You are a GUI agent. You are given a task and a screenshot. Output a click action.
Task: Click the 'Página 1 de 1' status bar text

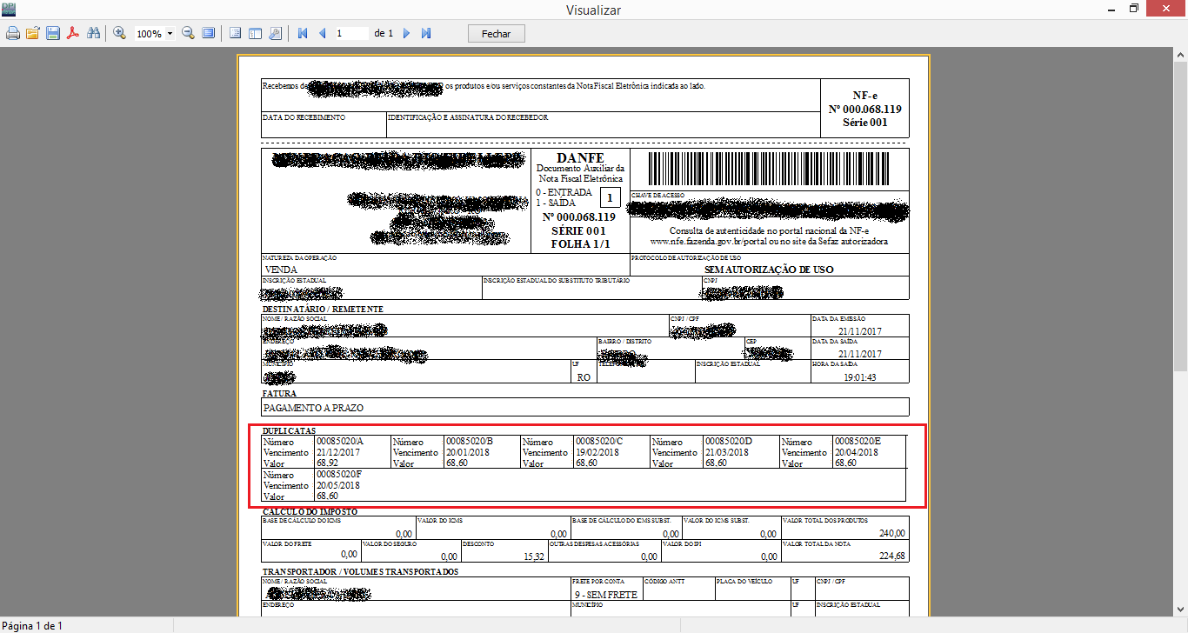click(x=32, y=625)
